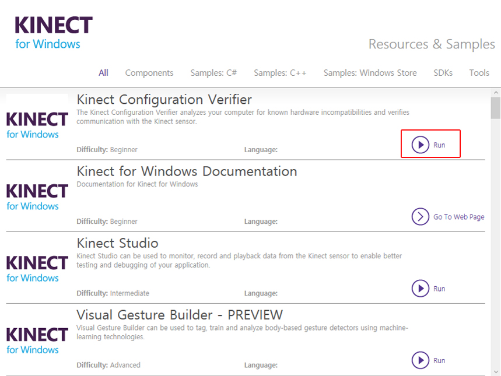Click 'Documentation for Kinect for Windows' description
The width and height of the screenshot is (501, 376).
(x=137, y=184)
